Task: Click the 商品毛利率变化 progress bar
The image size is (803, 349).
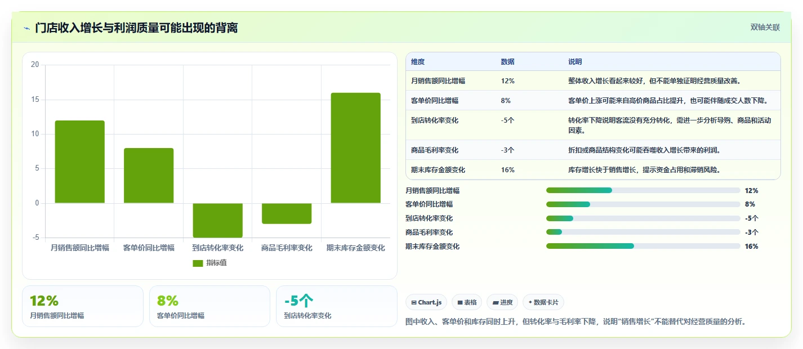Action: coord(643,232)
